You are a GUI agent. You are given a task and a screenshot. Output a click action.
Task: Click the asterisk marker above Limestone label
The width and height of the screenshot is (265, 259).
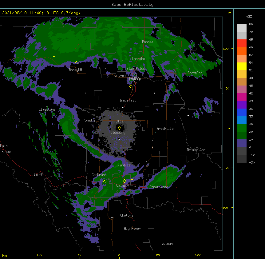(x=47, y=106)
